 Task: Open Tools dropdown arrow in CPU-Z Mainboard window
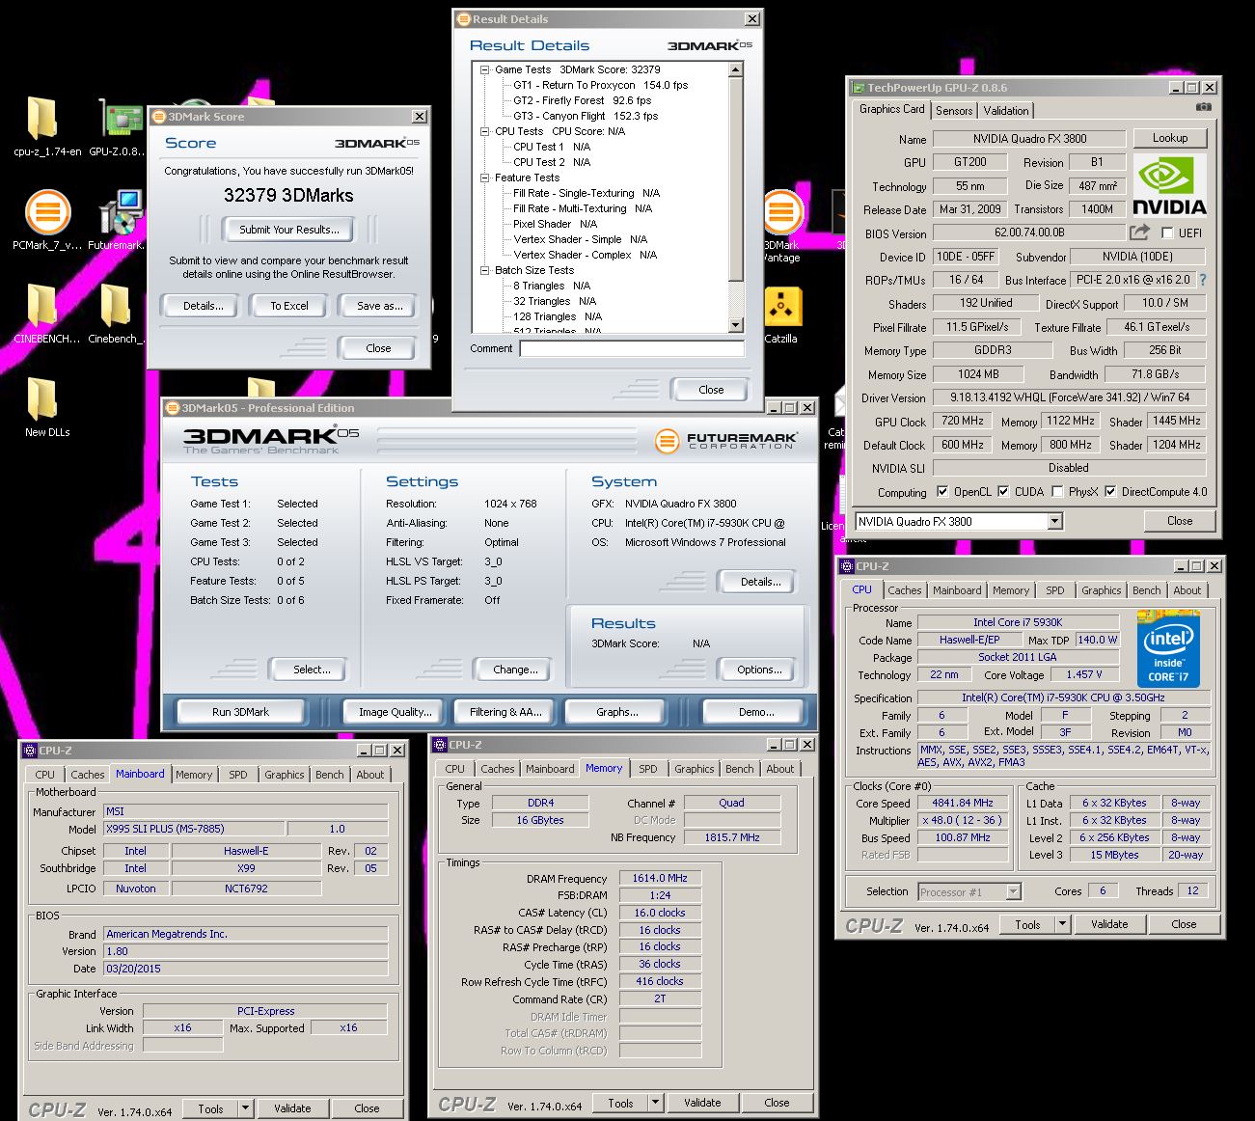pos(245,1108)
